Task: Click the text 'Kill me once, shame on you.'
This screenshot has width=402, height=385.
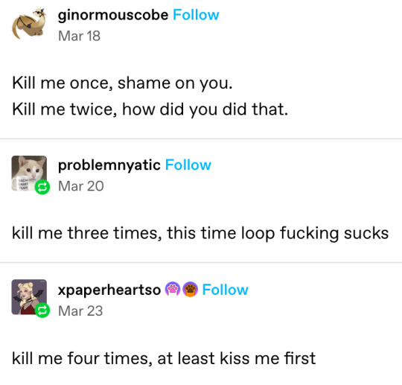Action: [122, 83]
